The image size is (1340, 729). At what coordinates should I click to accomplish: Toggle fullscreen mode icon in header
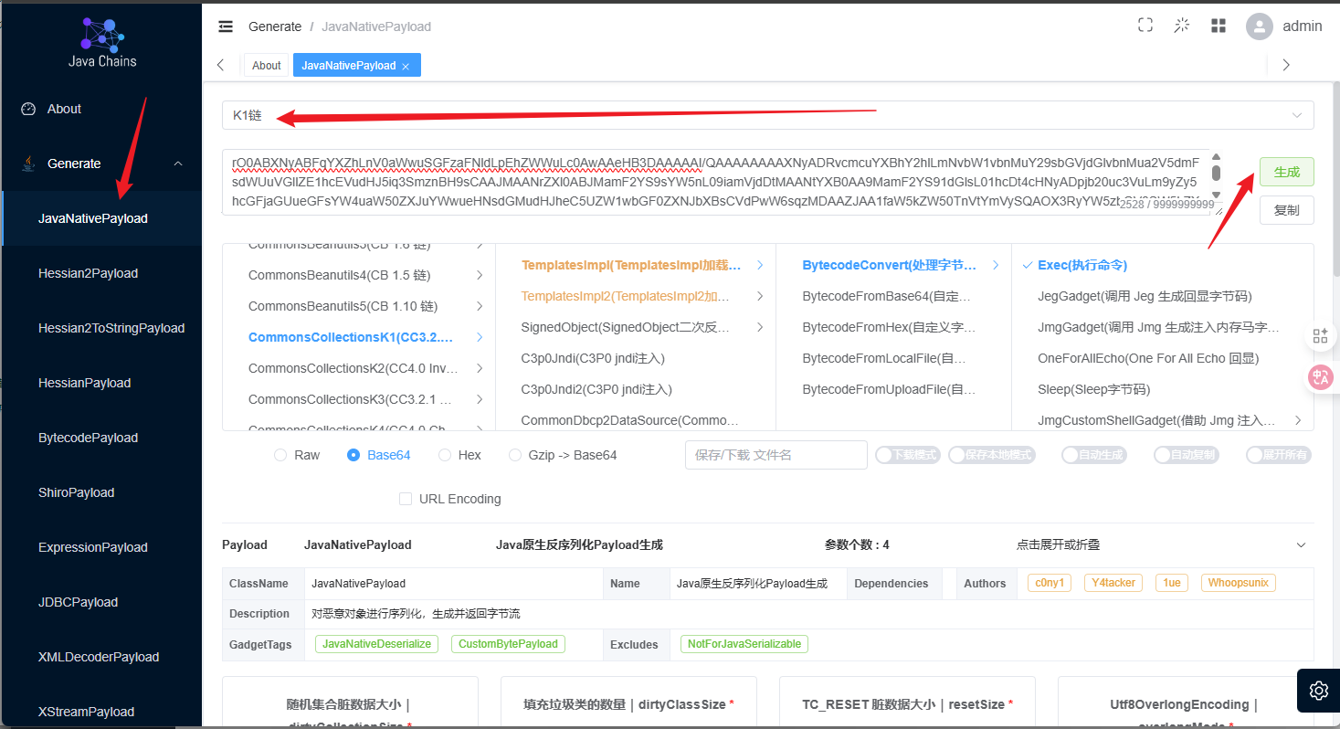pyautogui.click(x=1145, y=26)
